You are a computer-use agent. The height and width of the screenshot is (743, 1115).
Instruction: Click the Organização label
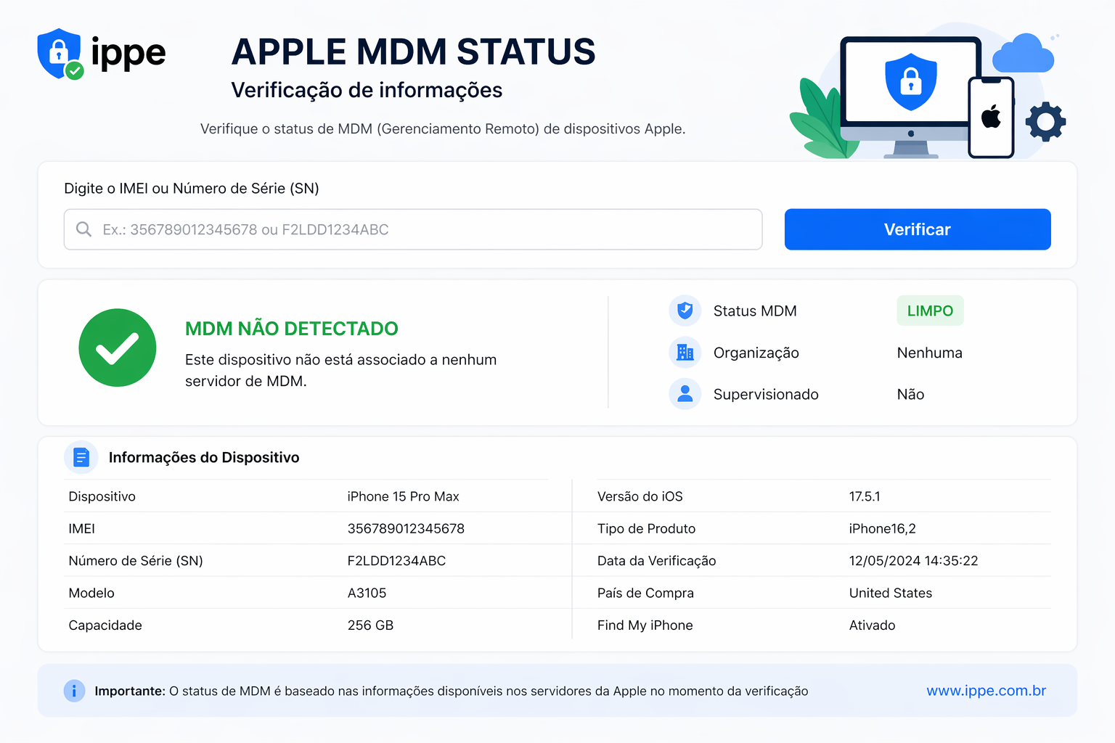point(756,353)
